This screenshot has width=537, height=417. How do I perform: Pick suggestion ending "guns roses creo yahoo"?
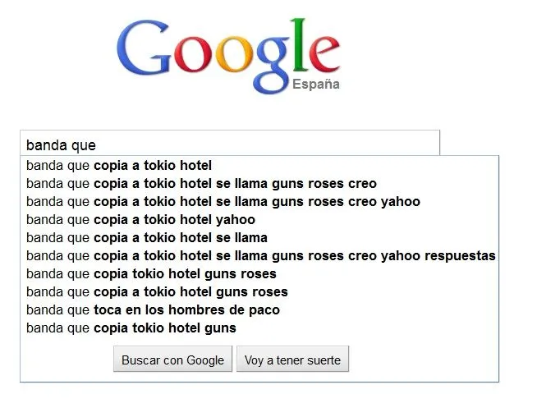pyautogui.click(x=223, y=202)
